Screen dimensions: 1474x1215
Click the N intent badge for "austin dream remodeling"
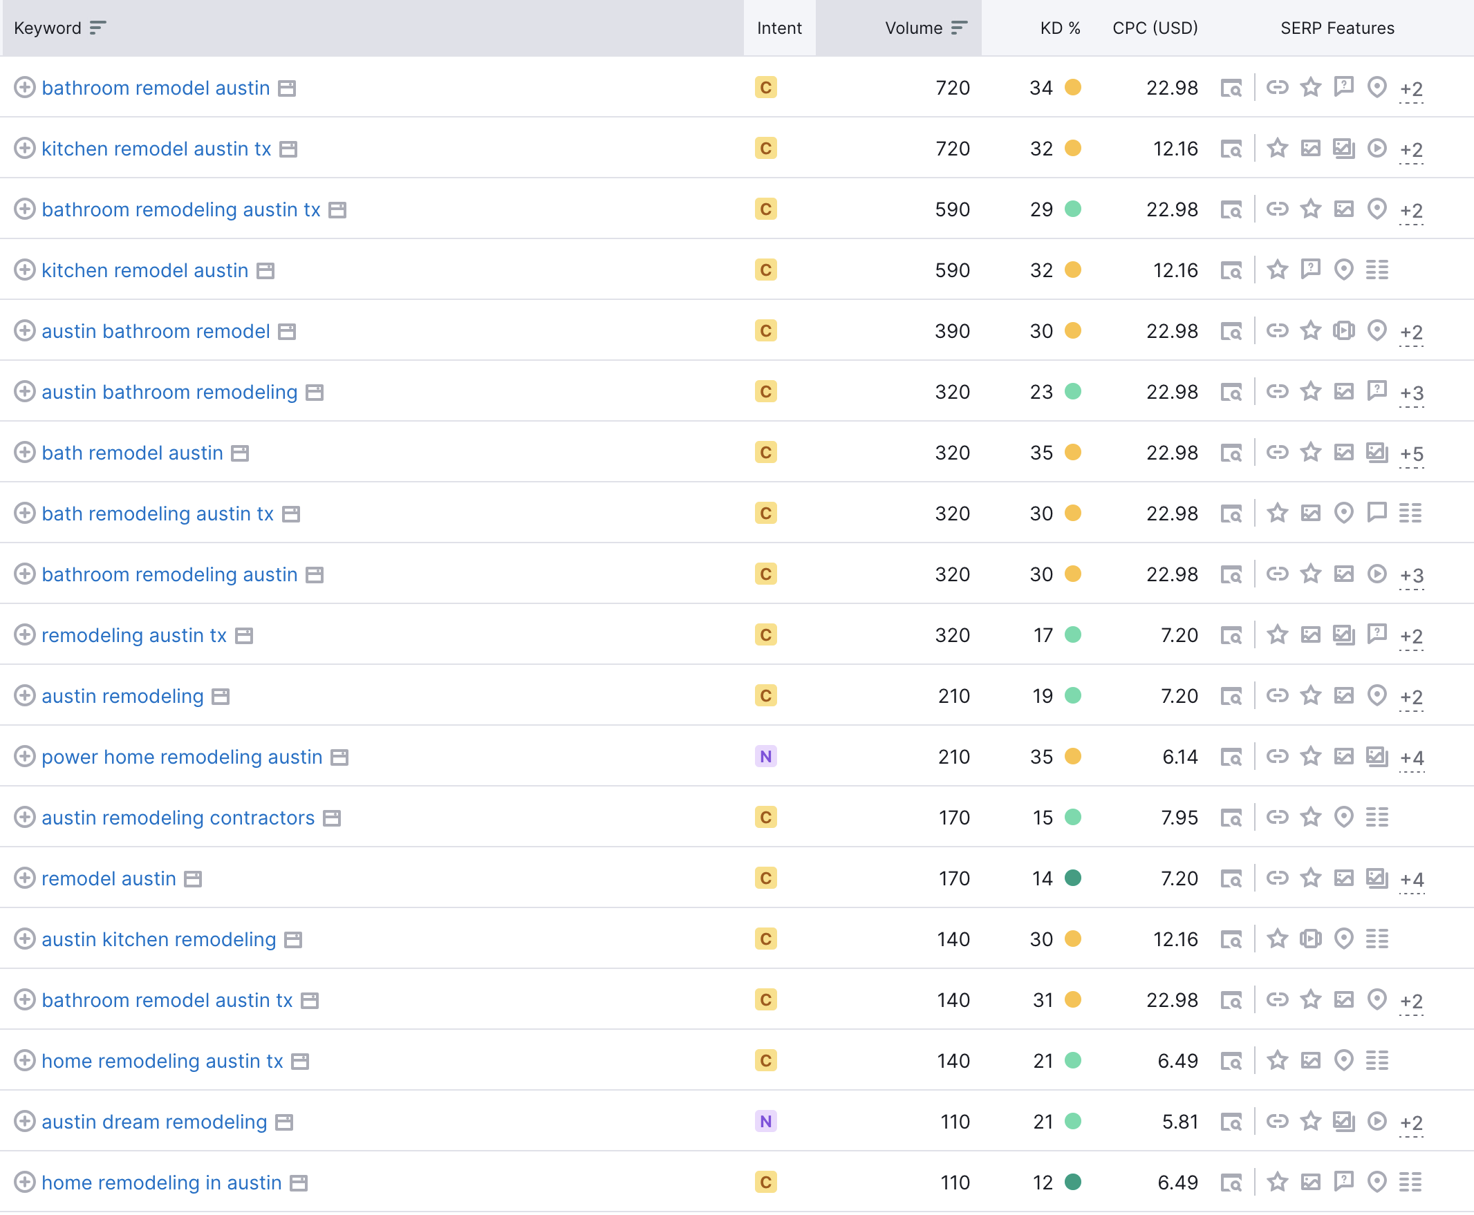coord(766,1121)
